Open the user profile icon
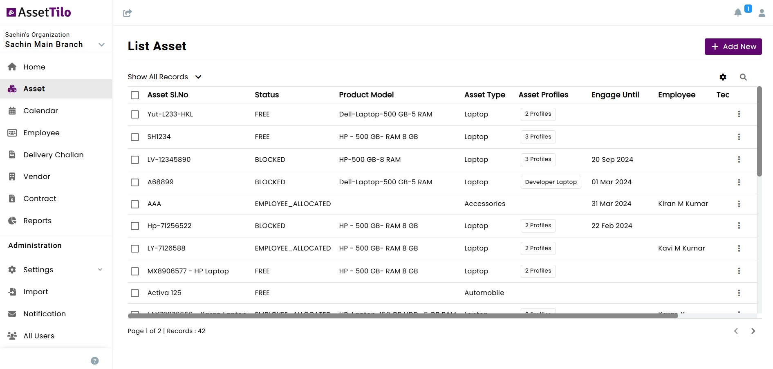Image resolution: width=773 pixels, height=369 pixels. point(762,13)
